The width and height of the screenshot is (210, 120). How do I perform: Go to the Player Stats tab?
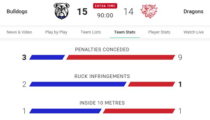(159, 32)
